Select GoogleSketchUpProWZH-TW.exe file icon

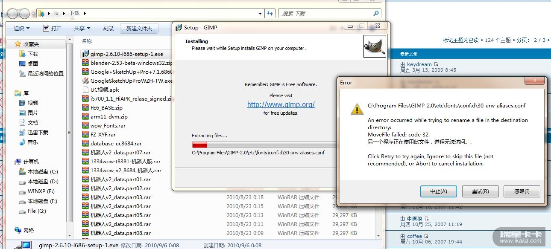85,81
